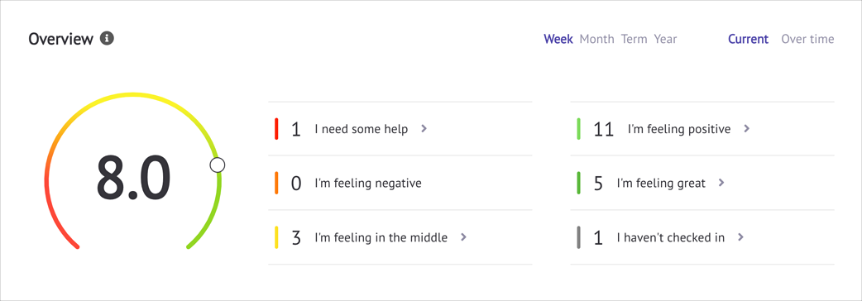This screenshot has height=301, width=862.
Task: Expand chevron next to I'm feeling positive
Action: click(746, 129)
